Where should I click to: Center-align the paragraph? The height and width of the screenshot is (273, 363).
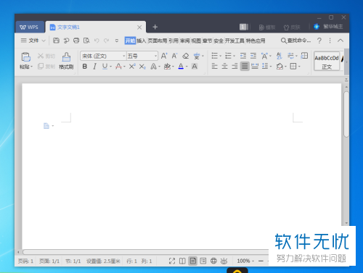(224, 66)
